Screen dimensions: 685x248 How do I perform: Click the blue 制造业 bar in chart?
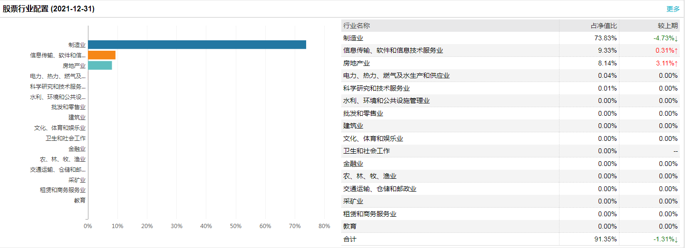197,45
